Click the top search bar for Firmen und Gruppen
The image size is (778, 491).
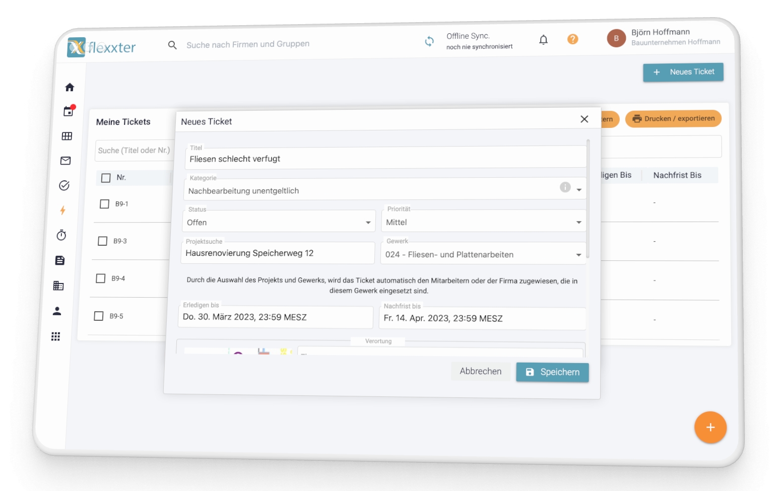(248, 44)
